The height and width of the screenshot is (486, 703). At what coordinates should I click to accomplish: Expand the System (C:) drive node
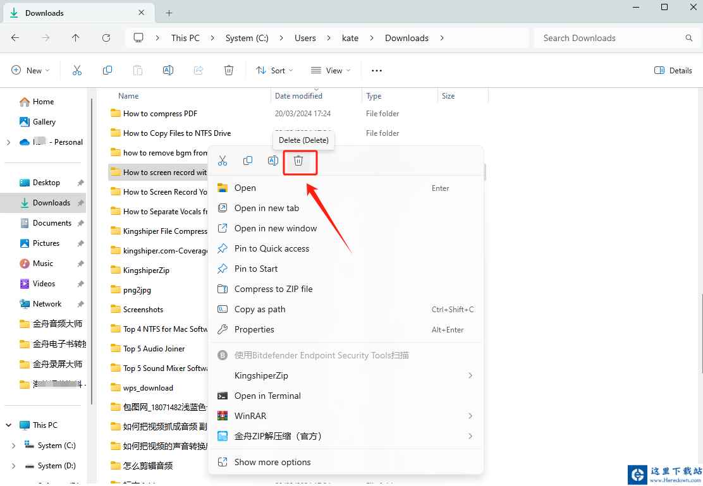pyautogui.click(x=13, y=446)
